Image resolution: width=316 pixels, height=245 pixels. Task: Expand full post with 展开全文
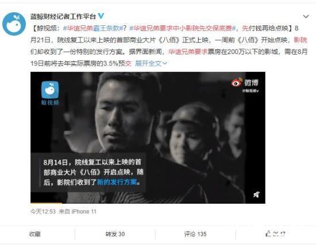[x=151, y=64]
